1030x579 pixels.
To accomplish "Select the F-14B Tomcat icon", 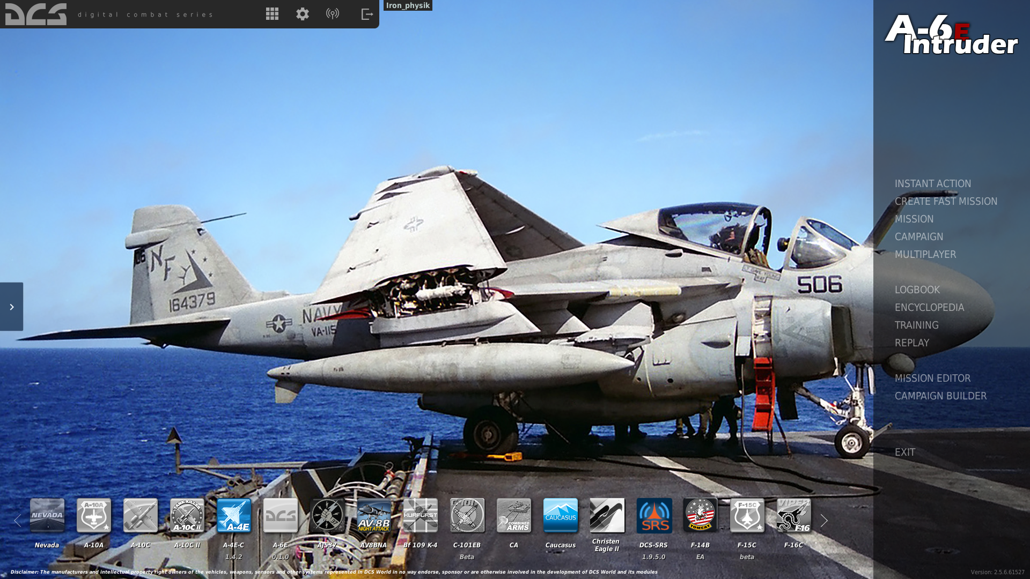I will click(701, 515).
